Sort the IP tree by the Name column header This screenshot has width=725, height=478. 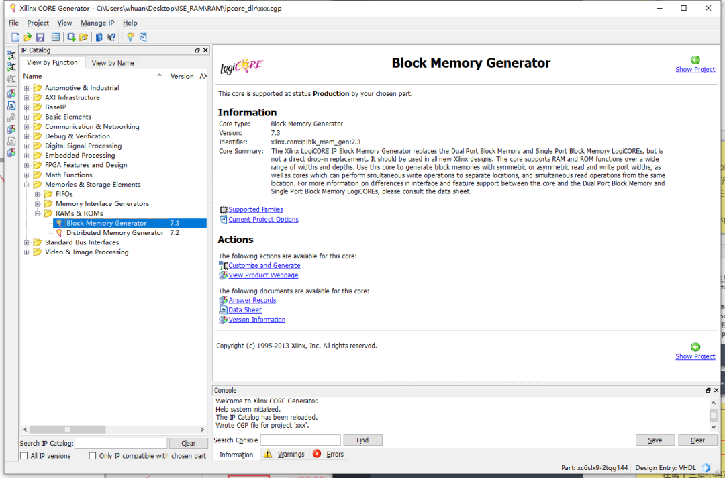point(94,76)
